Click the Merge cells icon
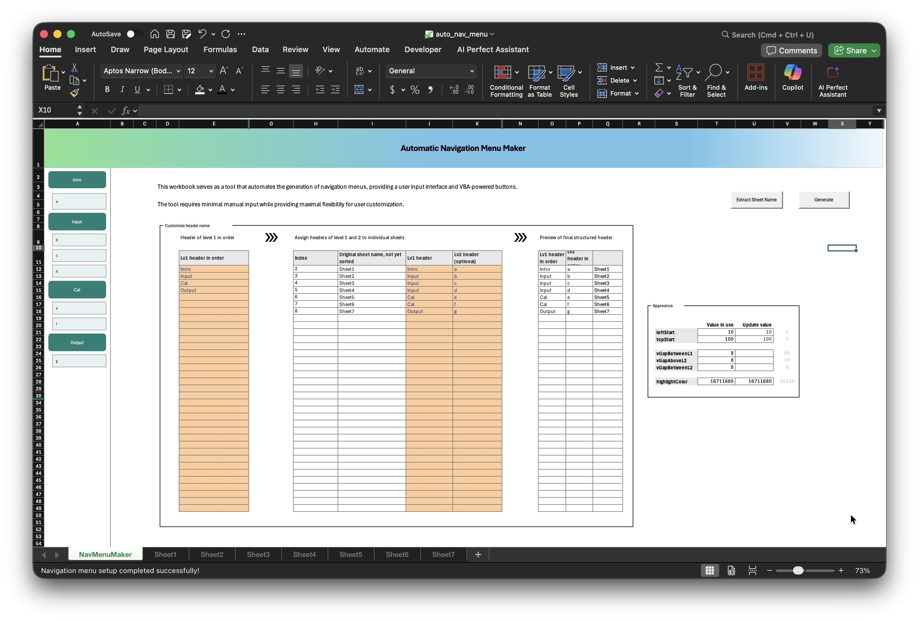 359,90
